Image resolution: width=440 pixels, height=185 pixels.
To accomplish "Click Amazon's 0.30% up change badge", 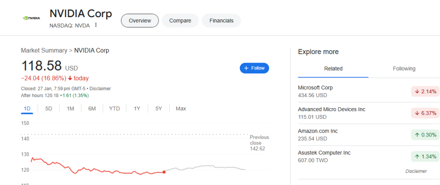I will point(425,135).
